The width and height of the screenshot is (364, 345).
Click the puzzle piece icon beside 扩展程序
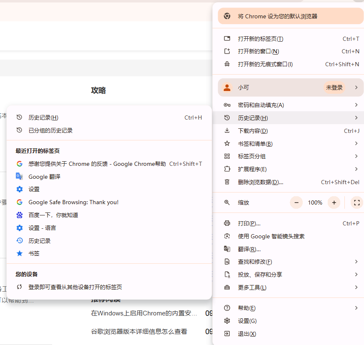click(227, 169)
